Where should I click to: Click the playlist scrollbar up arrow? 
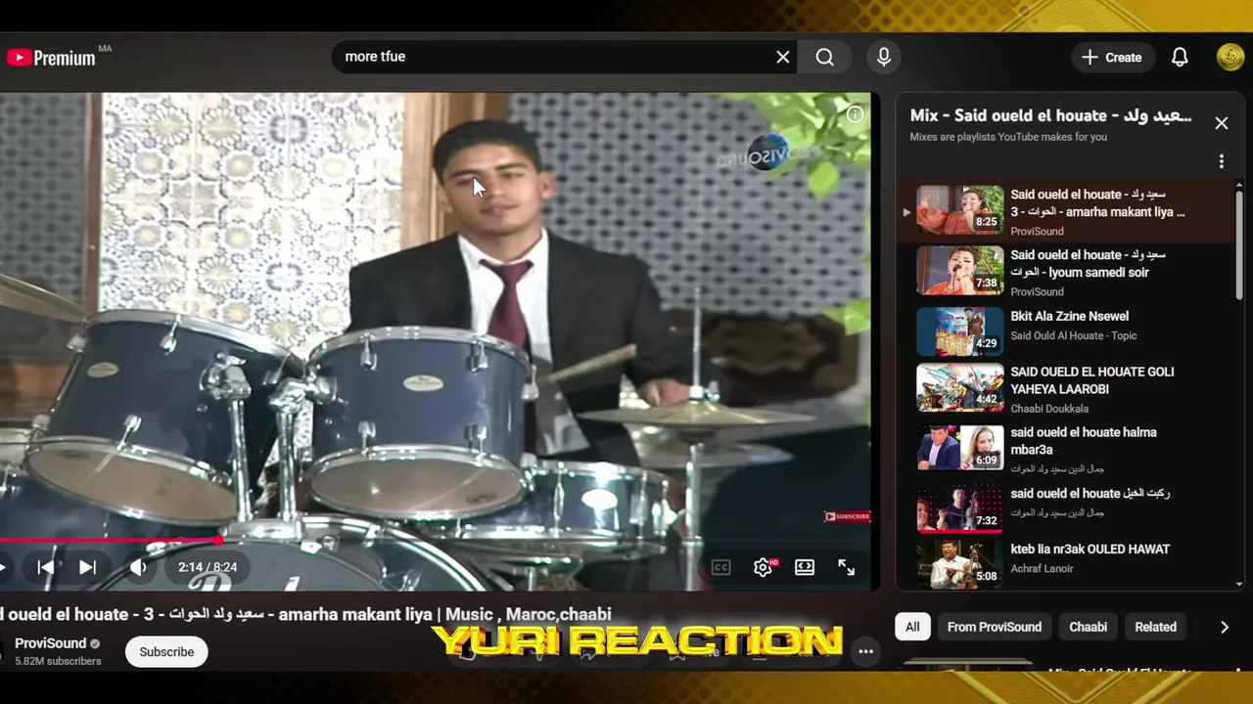[1239, 185]
